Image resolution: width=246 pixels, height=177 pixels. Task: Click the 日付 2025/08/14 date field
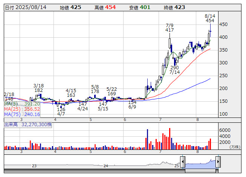click(26, 8)
